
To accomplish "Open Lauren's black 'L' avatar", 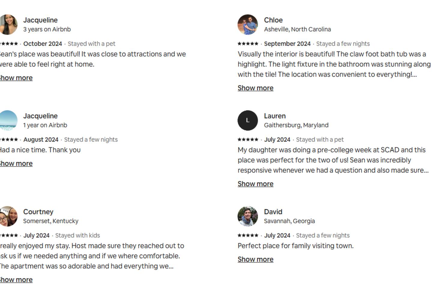I will click(247, 120).
